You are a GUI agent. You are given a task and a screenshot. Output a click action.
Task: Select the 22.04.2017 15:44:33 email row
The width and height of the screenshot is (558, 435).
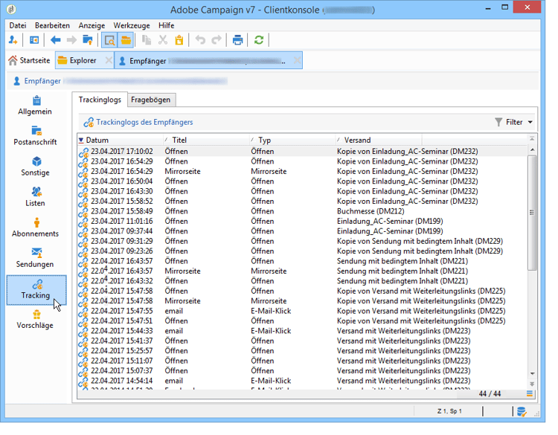pos(302,331)
